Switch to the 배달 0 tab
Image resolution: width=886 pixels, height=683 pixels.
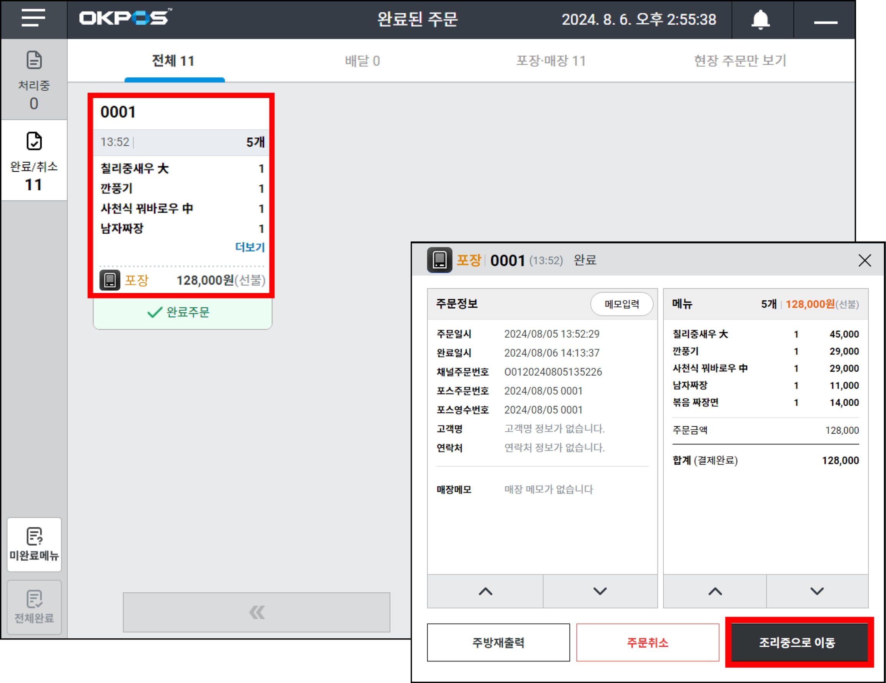[362, 61]
